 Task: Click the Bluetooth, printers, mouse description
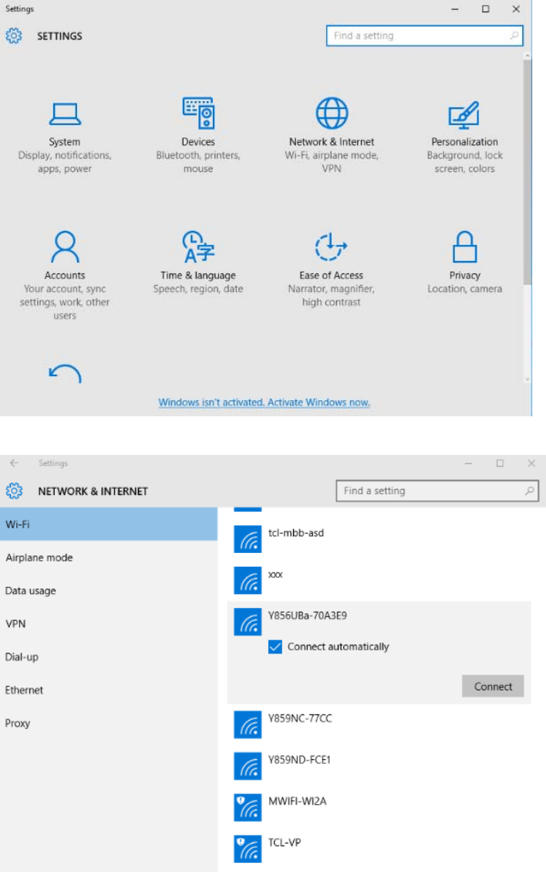point(198,162)
